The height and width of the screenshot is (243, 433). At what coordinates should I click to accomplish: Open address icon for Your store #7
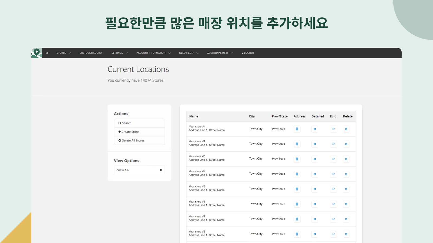tap(297, 219)
